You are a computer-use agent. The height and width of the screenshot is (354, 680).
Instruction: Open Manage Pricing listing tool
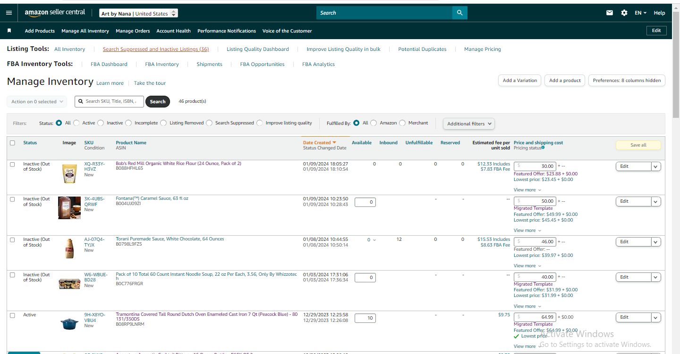point(483,49)
